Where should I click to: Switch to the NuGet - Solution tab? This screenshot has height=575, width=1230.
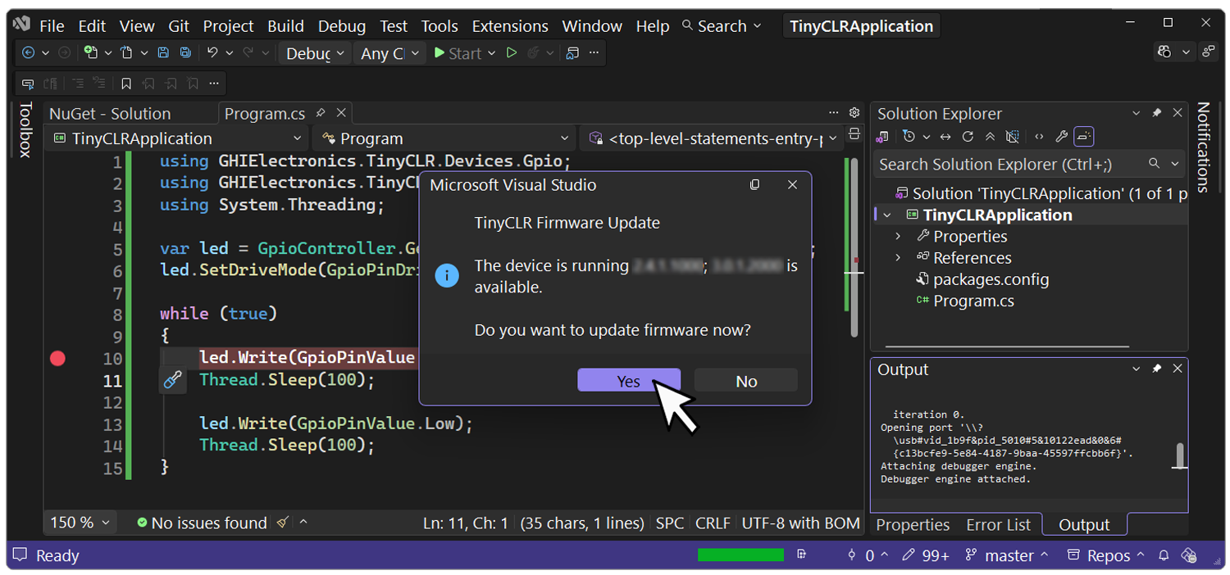tap(110, 114)
